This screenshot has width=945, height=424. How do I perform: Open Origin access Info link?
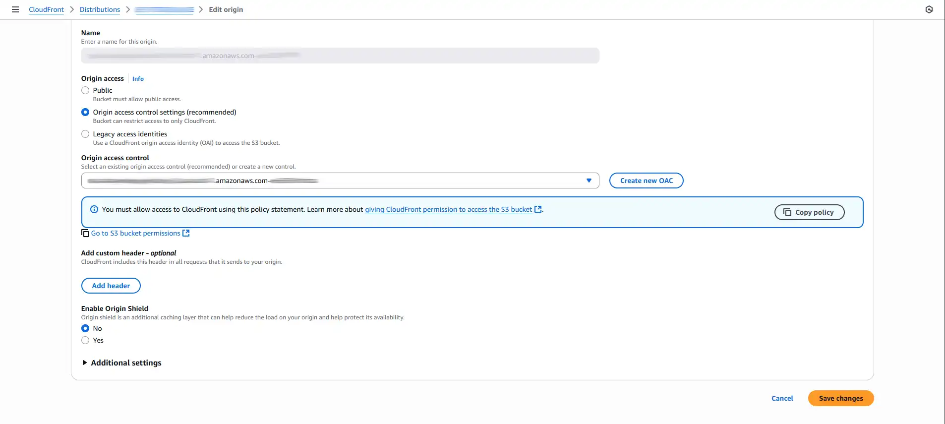(x=138, y=79)
